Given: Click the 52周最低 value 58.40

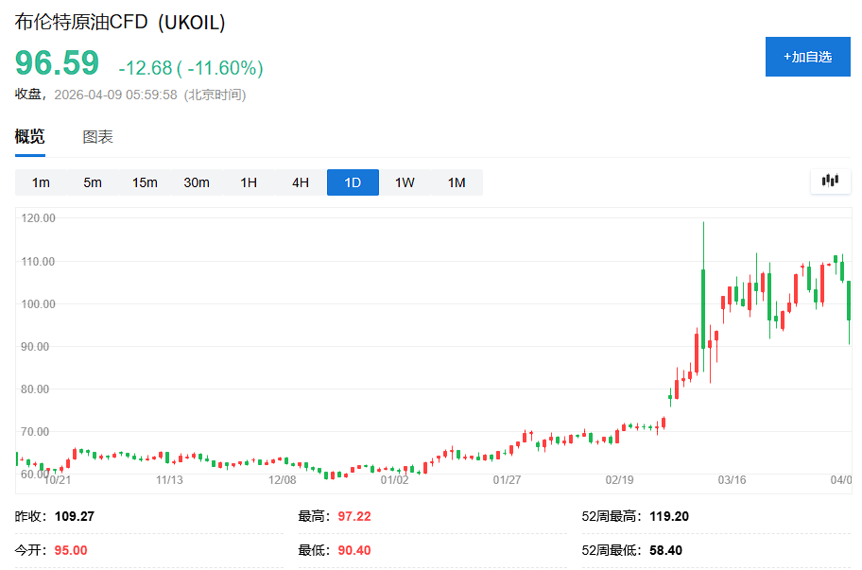Looking at the screenshot, I should click(x=665, y=550).
